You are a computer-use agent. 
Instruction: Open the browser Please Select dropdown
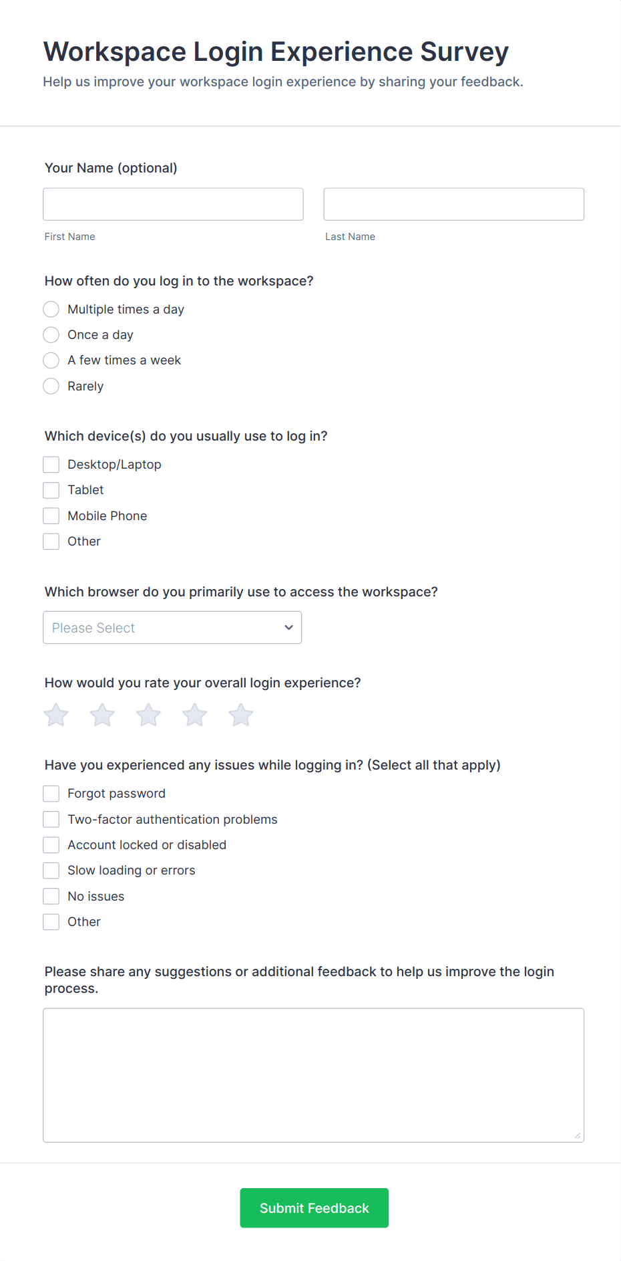(172, 627)
